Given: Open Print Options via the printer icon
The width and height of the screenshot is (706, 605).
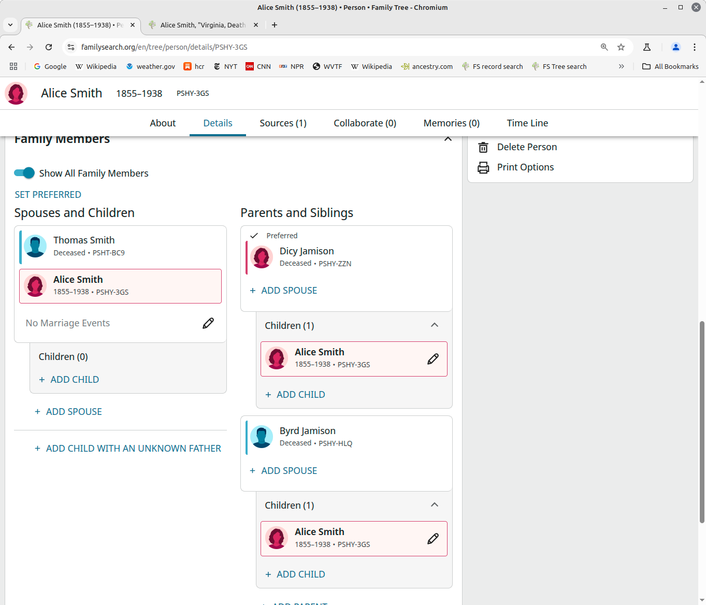Looking at the screenshot, I should (483, 167).
